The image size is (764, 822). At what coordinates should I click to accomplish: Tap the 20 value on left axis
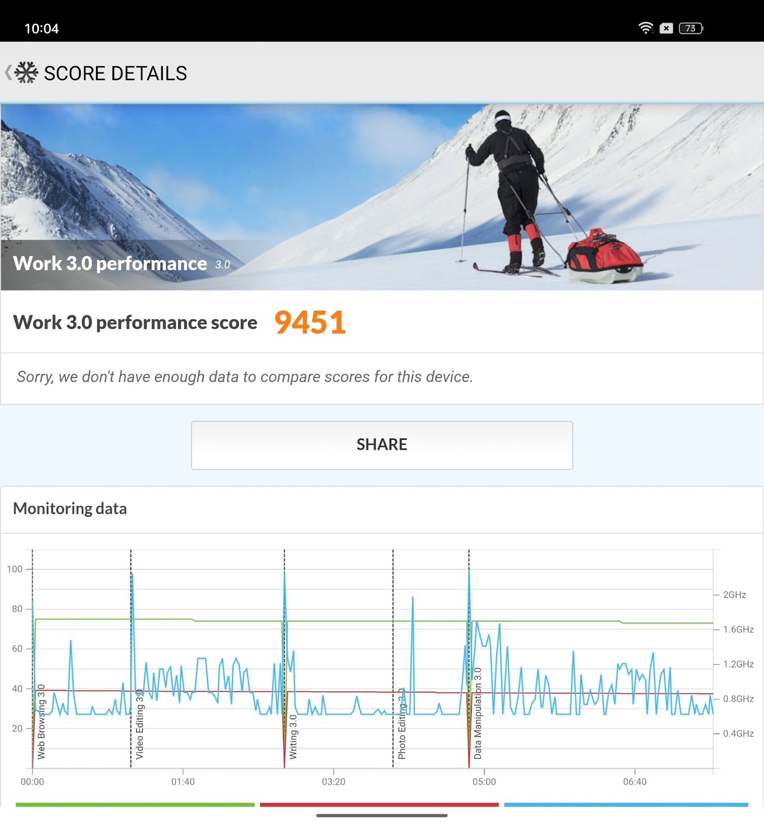17,728
